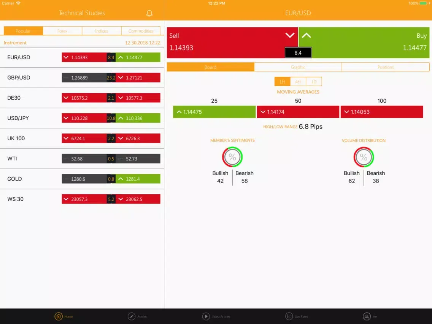Image resolution: width=432 pixels, height=324 pixels.
Task: Click the battery indicator in status bar
Action: click(423, 3)
